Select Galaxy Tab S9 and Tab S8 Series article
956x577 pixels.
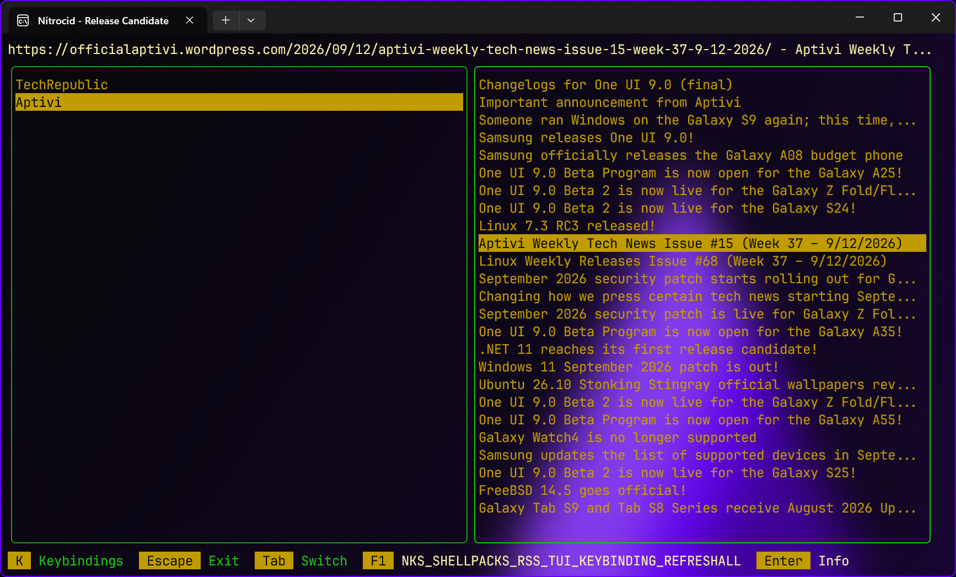tap(702, 508)
